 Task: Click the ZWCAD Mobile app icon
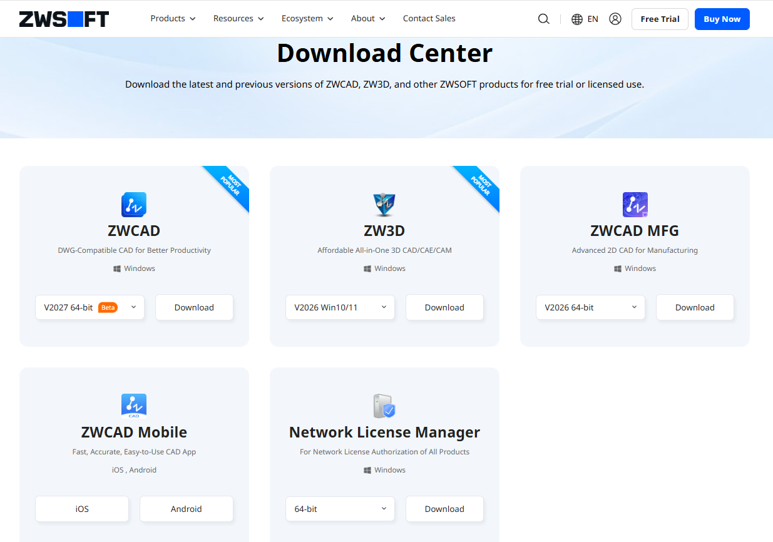coord(134,406)
